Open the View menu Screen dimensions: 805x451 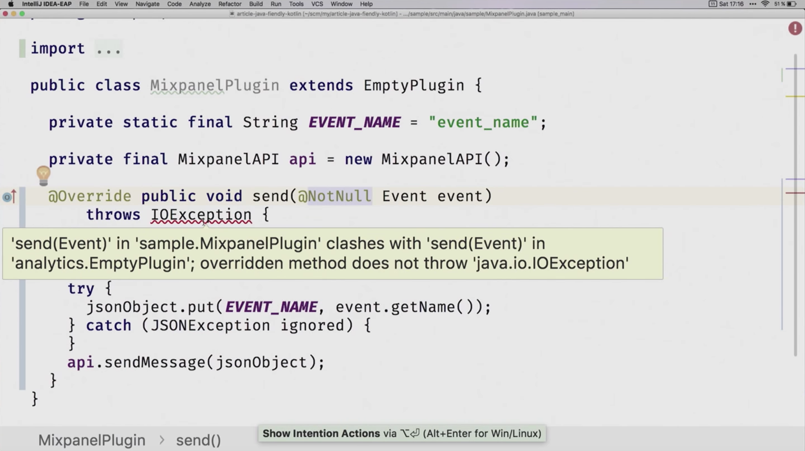(121, 4)
